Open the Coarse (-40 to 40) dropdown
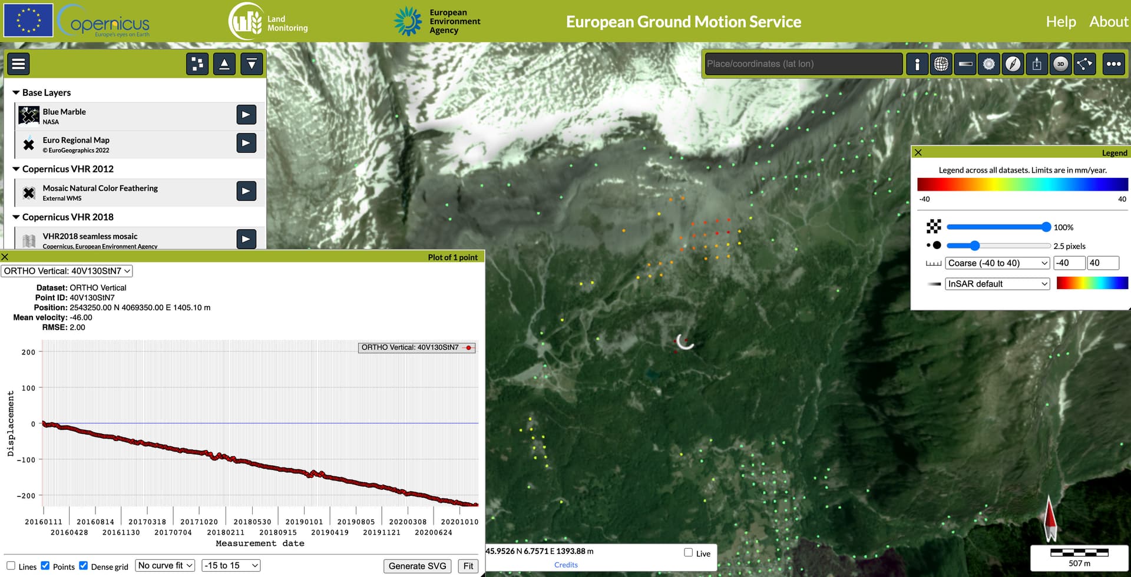Viewport: 1131px width, 577px height. [997, 263]
